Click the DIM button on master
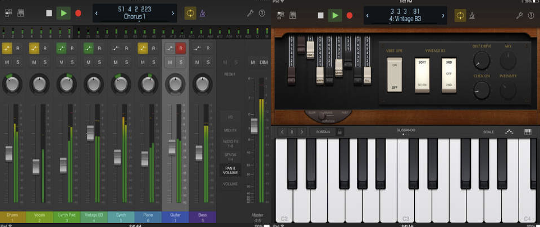540x227 pixels. [264, 62]
